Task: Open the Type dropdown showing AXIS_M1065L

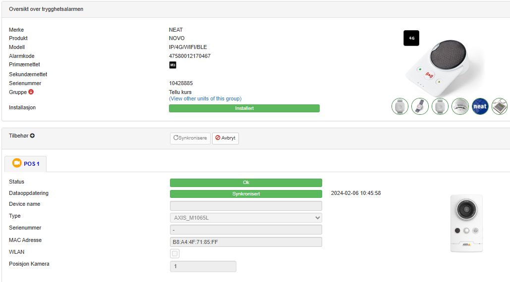Action: tap(246, 218)
